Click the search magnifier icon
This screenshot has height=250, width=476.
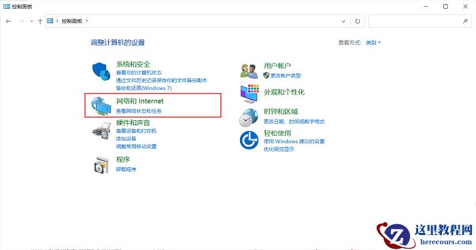pos(465,21)
